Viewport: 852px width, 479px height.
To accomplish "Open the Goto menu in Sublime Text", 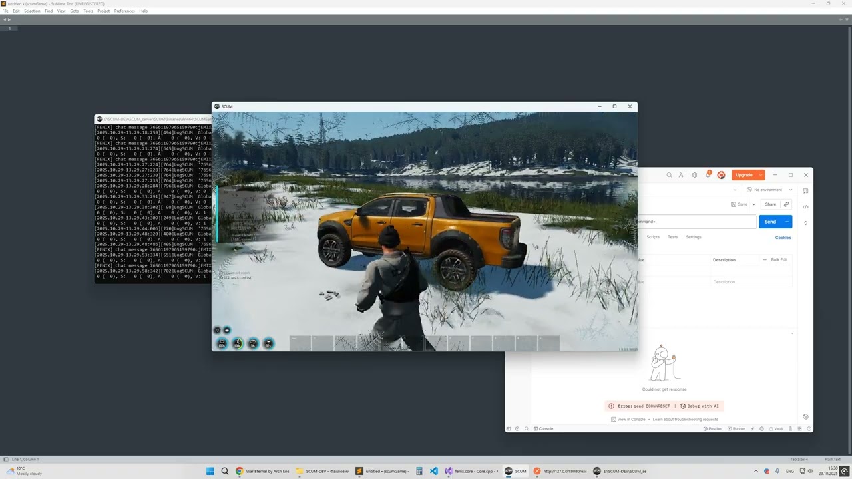I will coord(75,11).
